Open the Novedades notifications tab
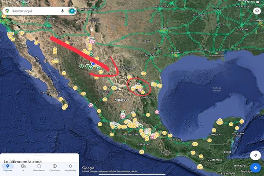This screenshot has height=176, width=264. [70, 167]
